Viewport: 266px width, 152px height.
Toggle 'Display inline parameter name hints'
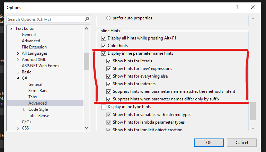pos(104,53)
